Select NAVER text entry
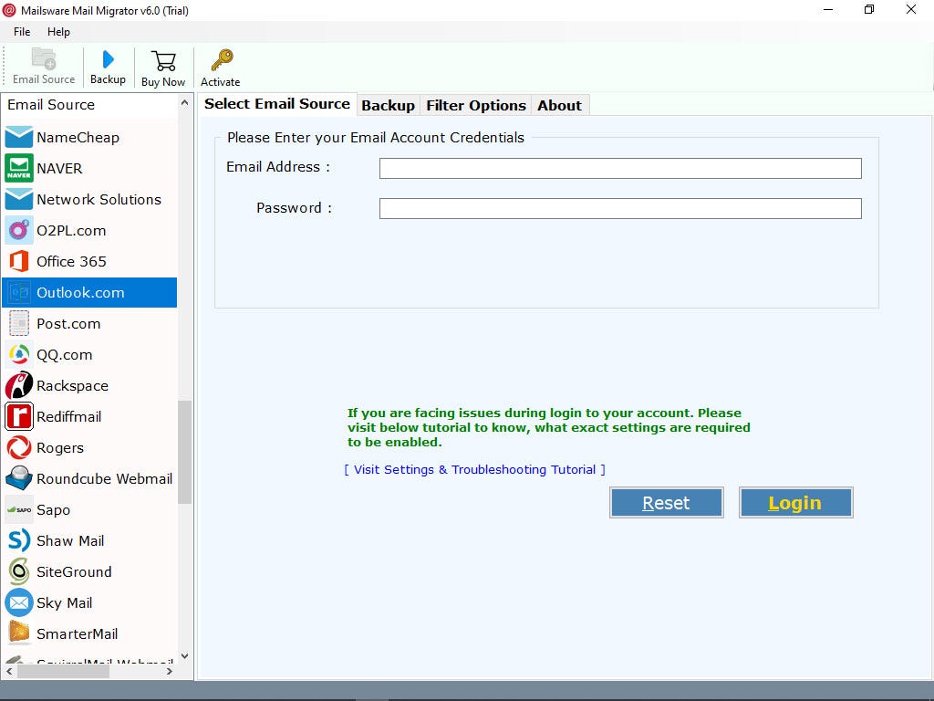This screenshot has height=701, width=934. (59, 169)
